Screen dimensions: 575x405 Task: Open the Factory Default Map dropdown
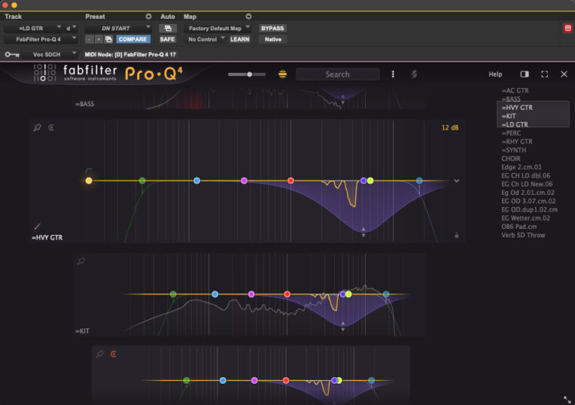(x=218, y=28)
